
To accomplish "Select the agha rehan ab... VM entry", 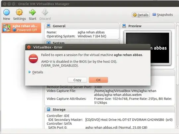I will pyautogui.click(x=21, y=28).
